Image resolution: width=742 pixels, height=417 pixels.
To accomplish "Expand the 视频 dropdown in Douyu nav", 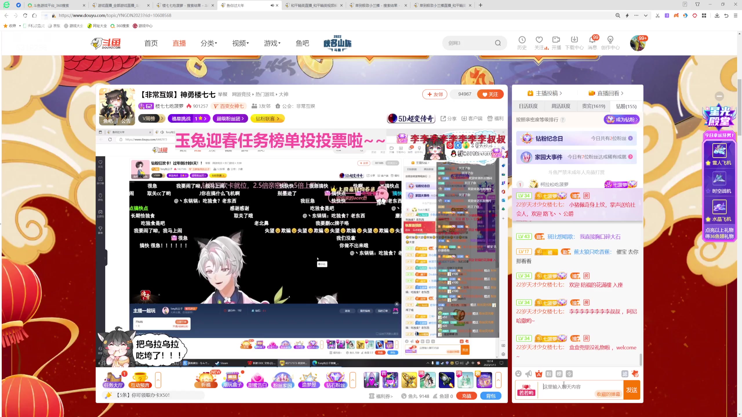I will (x=240, y=43).
